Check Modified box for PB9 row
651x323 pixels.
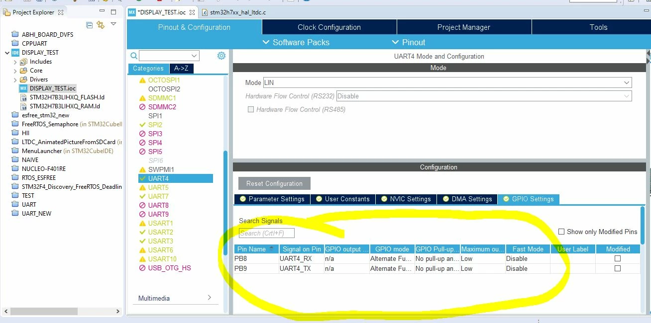coord(618,268)
